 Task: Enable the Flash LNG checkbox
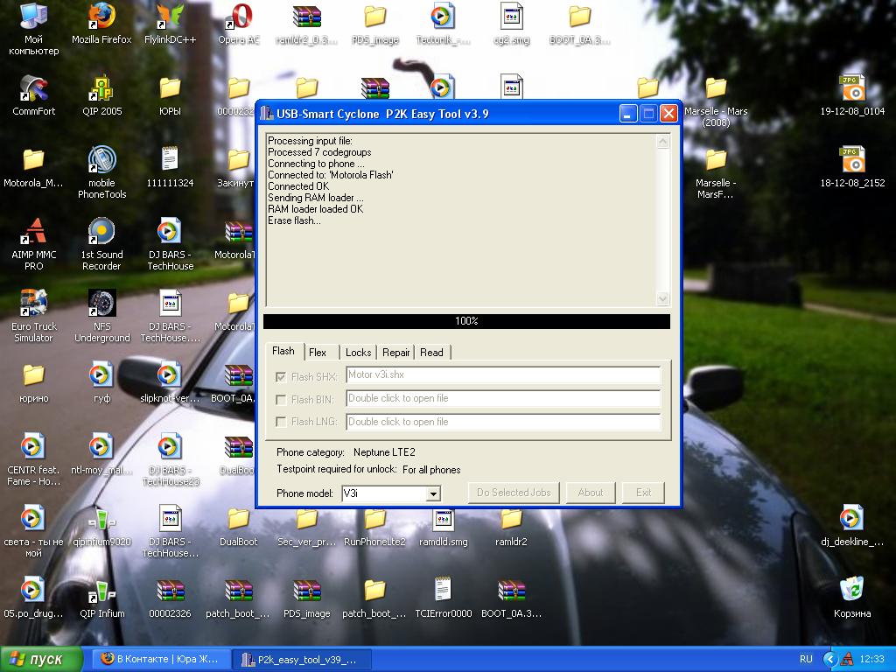281,422
